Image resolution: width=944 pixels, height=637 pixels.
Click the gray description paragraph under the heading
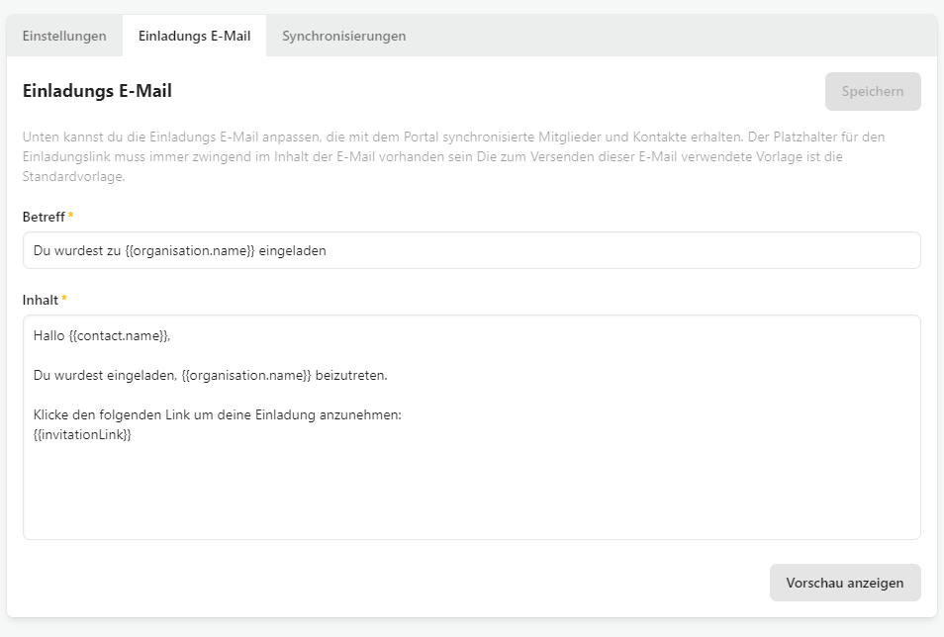point(453,156)
